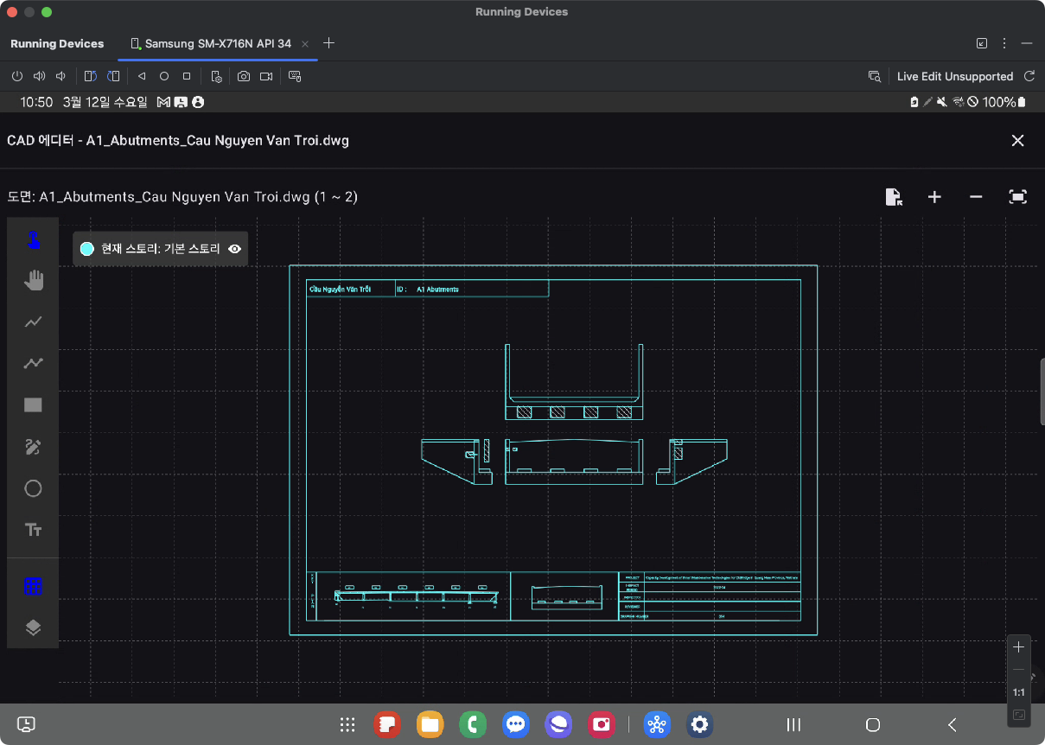The image size is (1045, 745).
Task: Select the rectangle drawing tool
Action: (x=33, y=404)
